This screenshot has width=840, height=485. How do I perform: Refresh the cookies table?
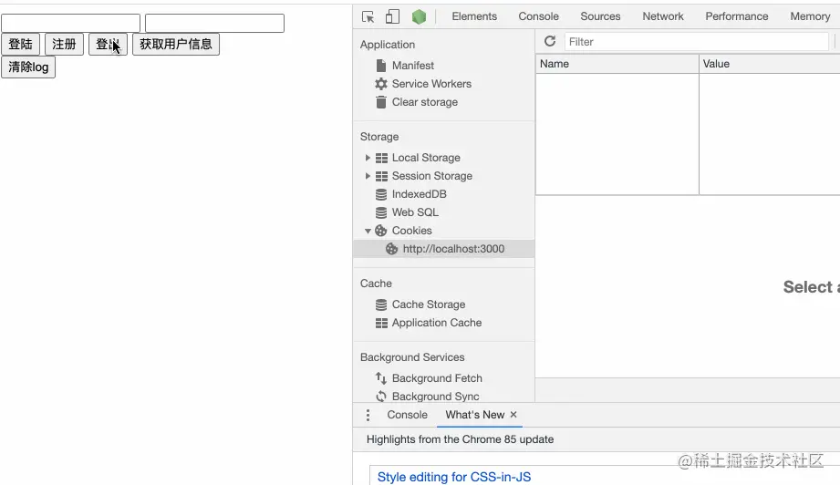pos(550,41)
